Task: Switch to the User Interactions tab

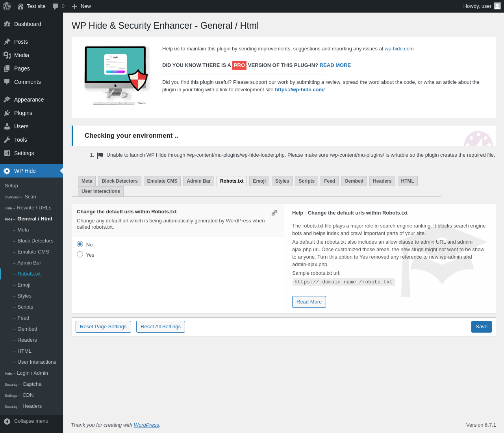Action: [101, 191]
